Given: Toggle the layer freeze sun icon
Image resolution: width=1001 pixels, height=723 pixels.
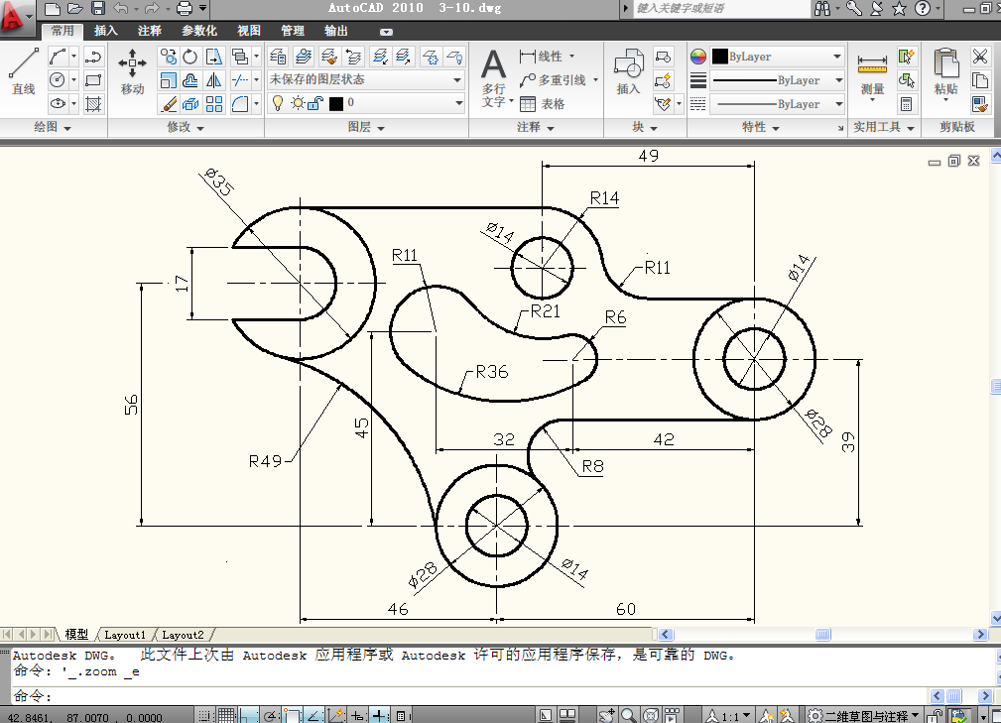Looking at the screenshot, I should [298, 103].
